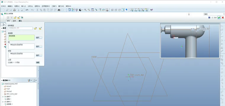Cancel with the red X button
225x106 pixels.
[223, 18]
